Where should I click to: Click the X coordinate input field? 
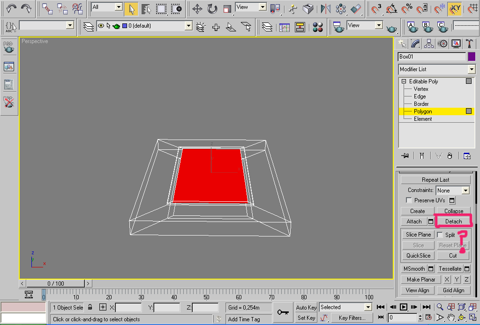(x=128, y=307)
